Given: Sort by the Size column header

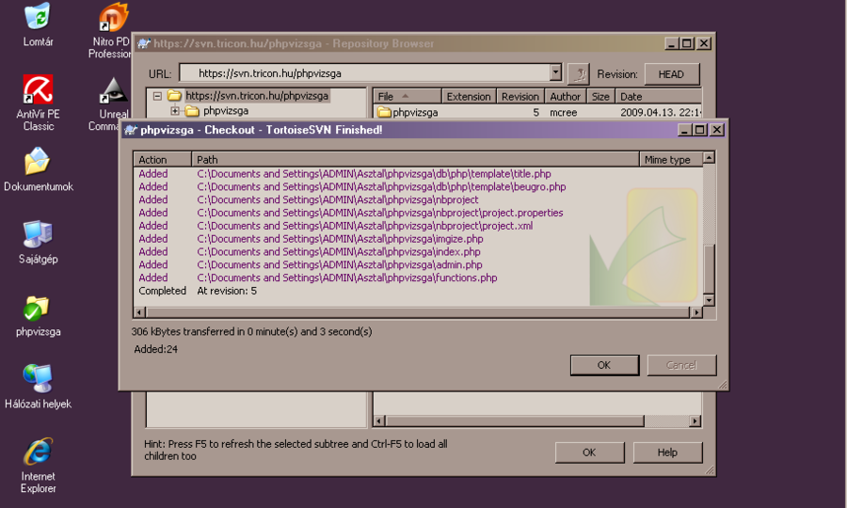Looking at the screenshot, I should (600, 96).
